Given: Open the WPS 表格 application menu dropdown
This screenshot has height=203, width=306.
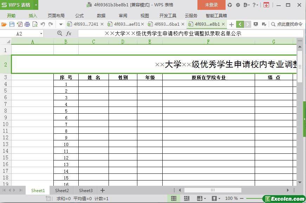Looking at the screenshot, I should 36,5.
